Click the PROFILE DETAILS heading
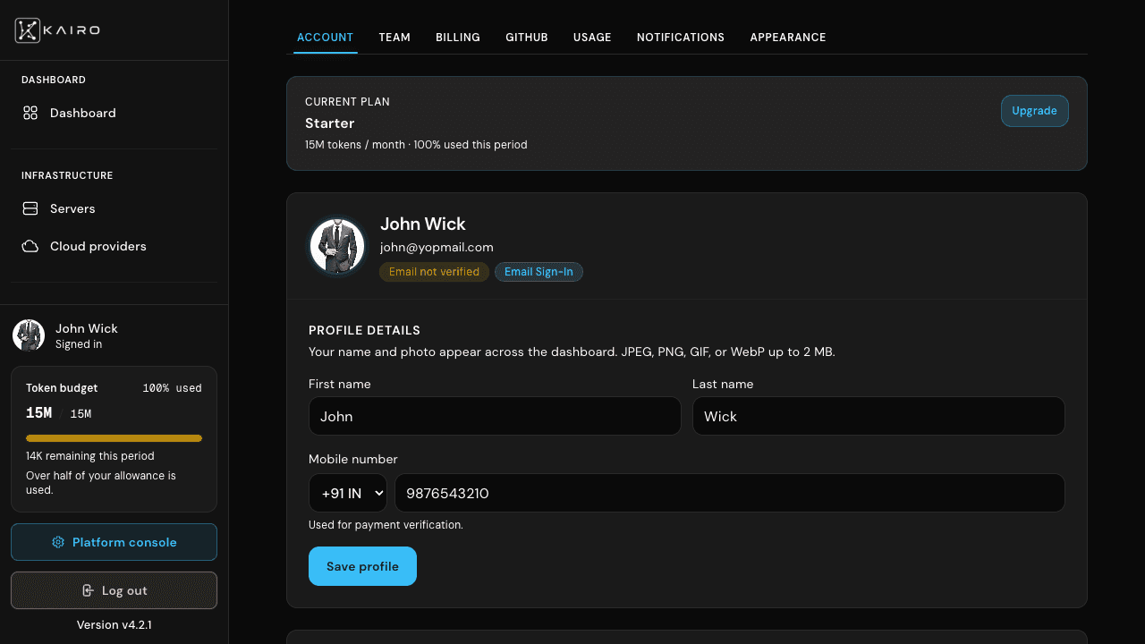 (x=364, y=330)
